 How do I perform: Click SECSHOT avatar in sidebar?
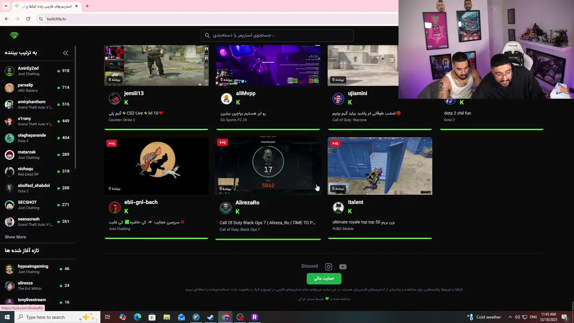coord(9,205)
